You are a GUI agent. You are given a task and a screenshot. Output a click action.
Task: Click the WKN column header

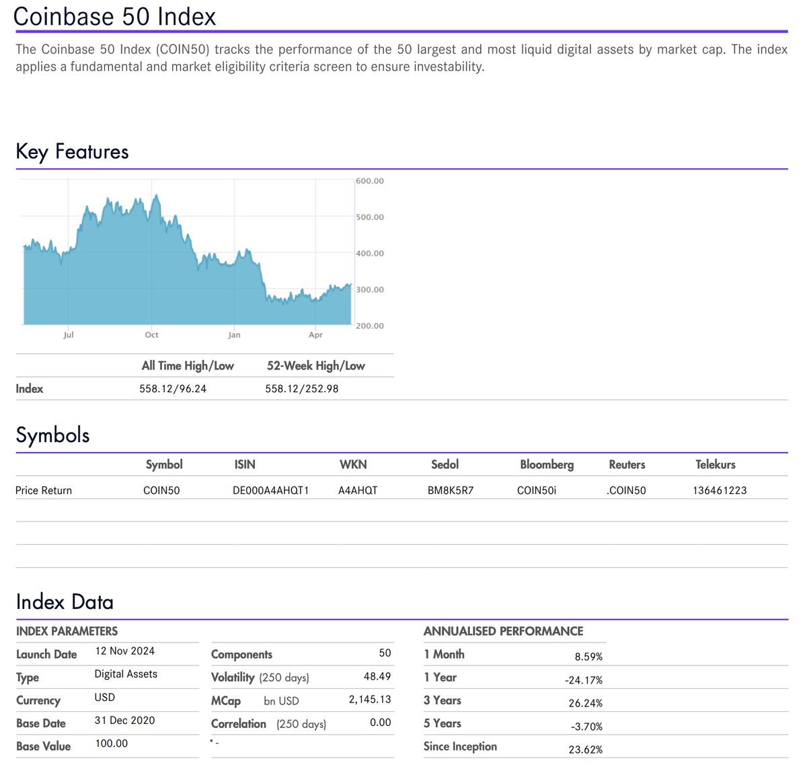pyautogui.click(x=353, y=464)
